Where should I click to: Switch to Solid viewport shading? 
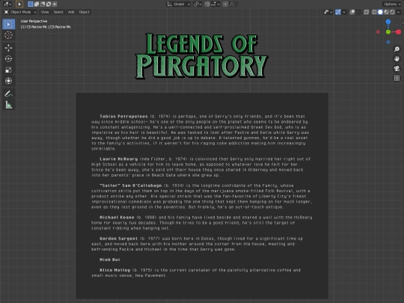tap(380, 12)
